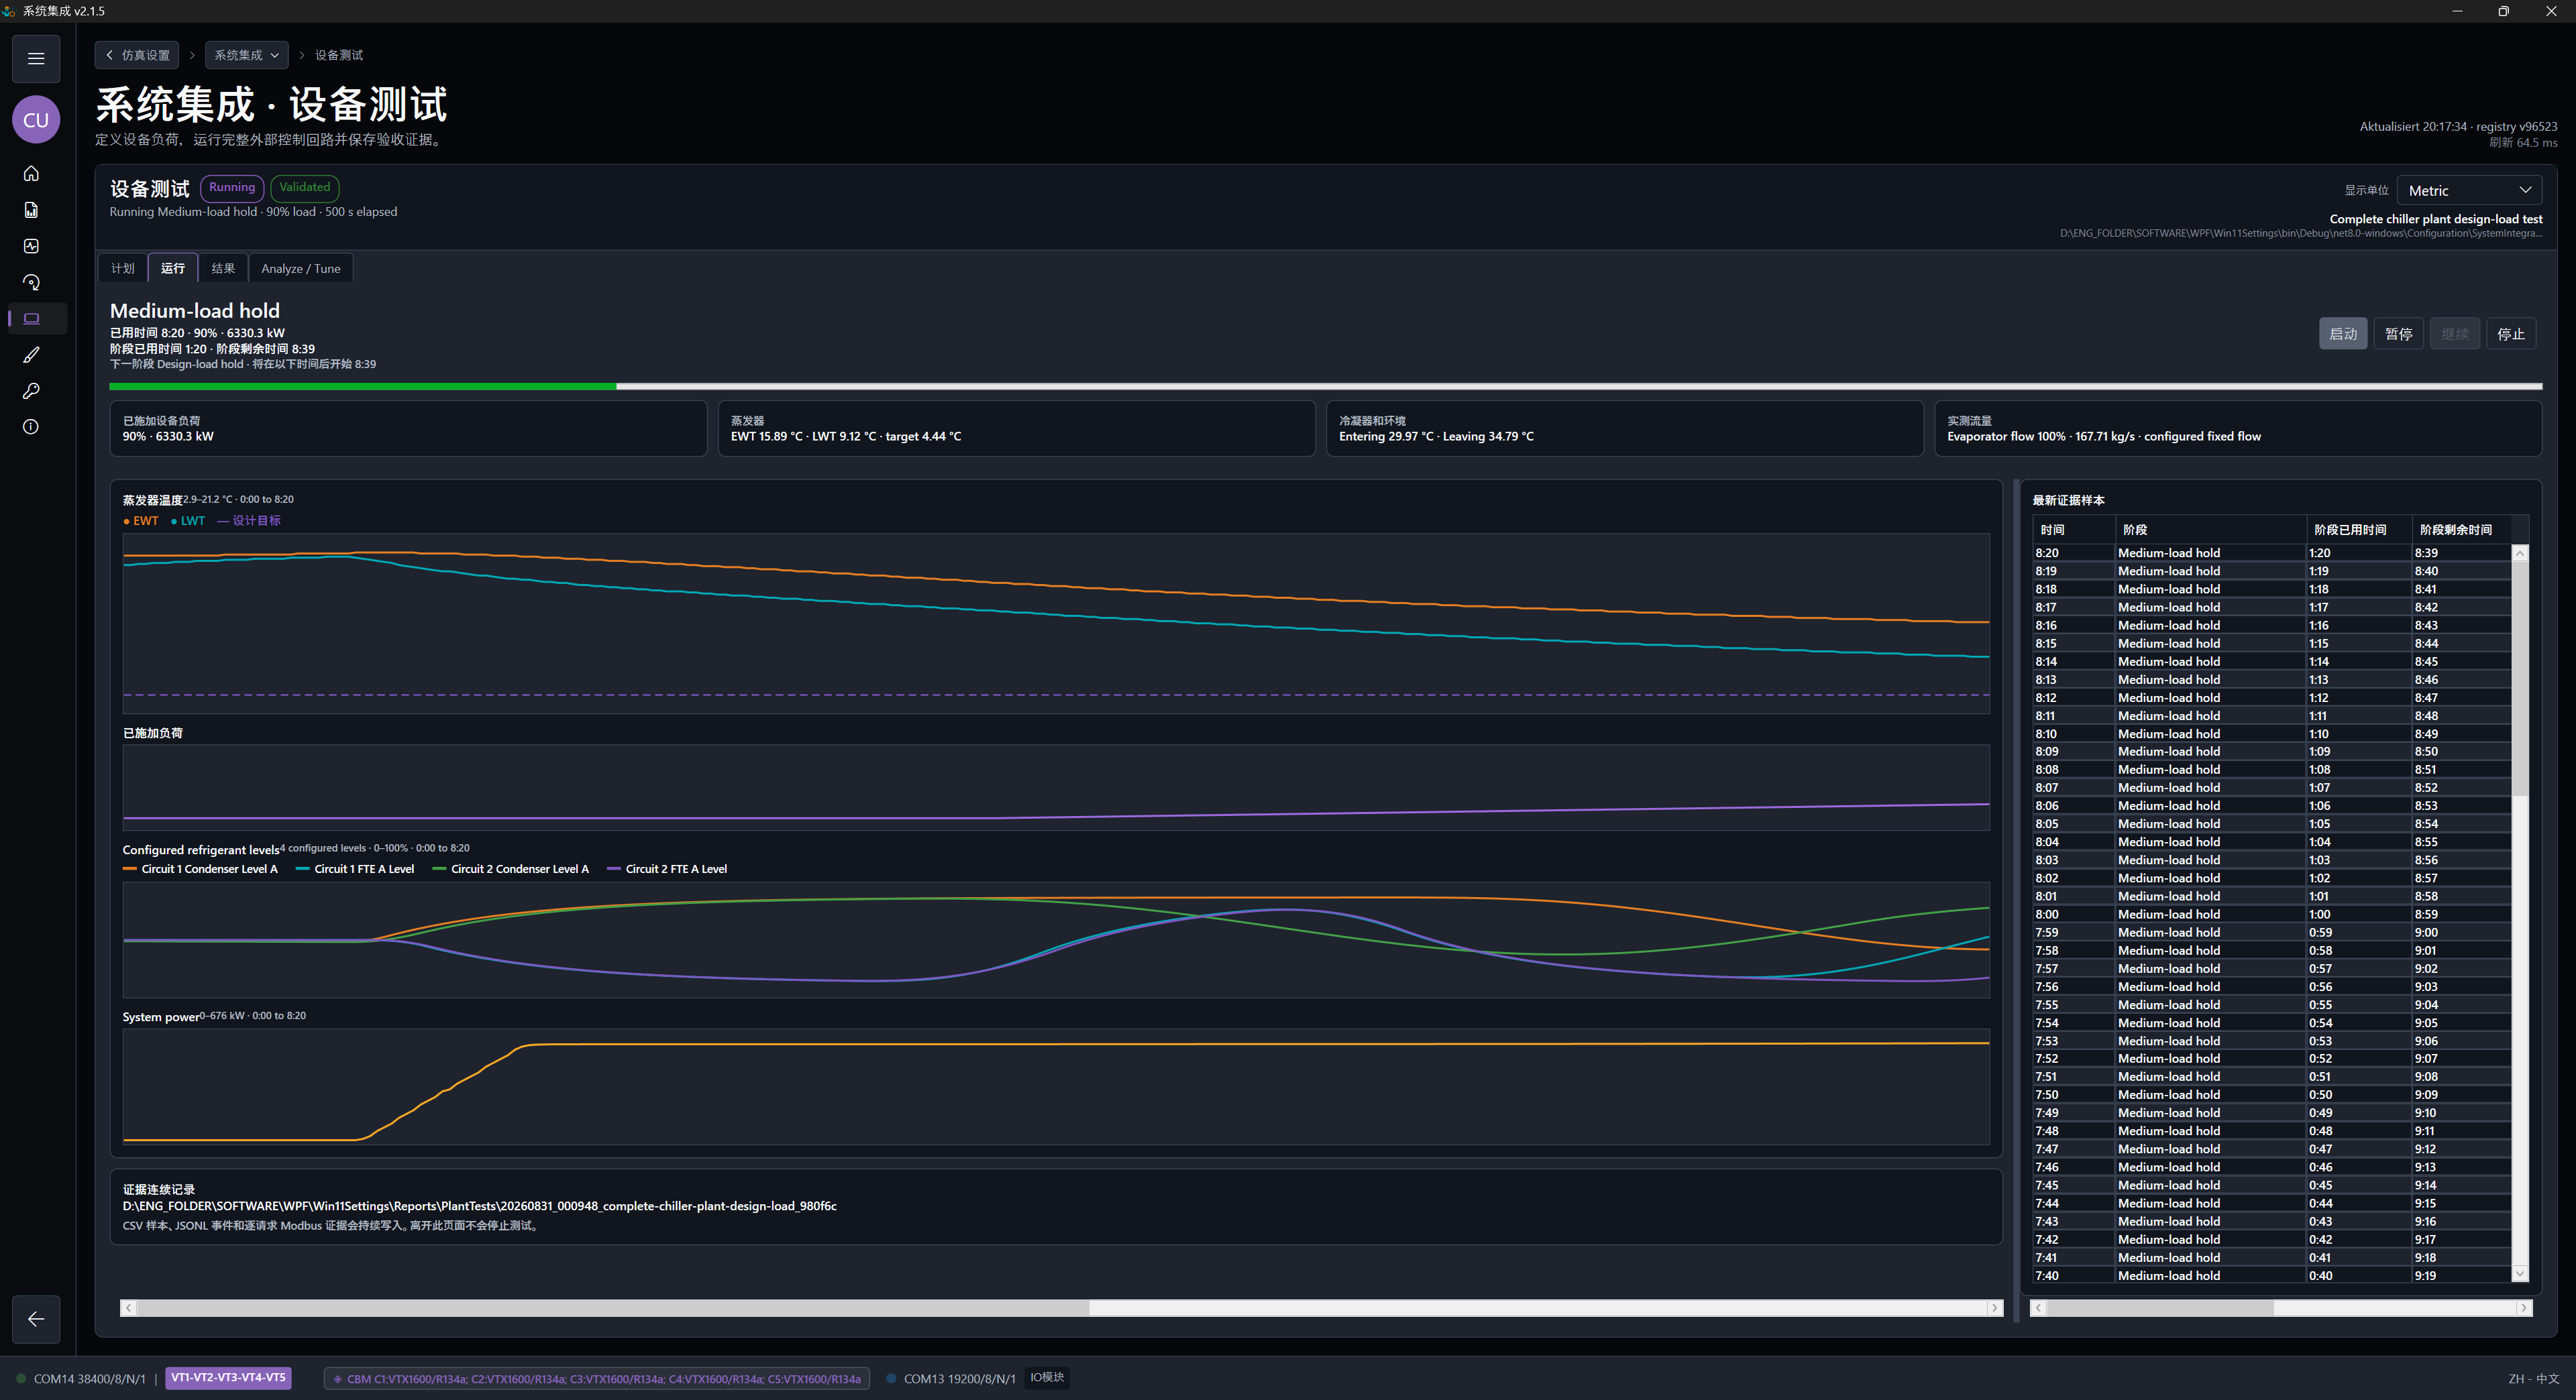The image size is (2576, 1400).
Task: Click the 时间 column header
Action: (2073, 530)
